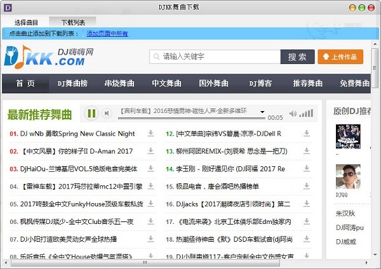Download song 15 极品电音
The image size is (381, 269).
[307, 186]
